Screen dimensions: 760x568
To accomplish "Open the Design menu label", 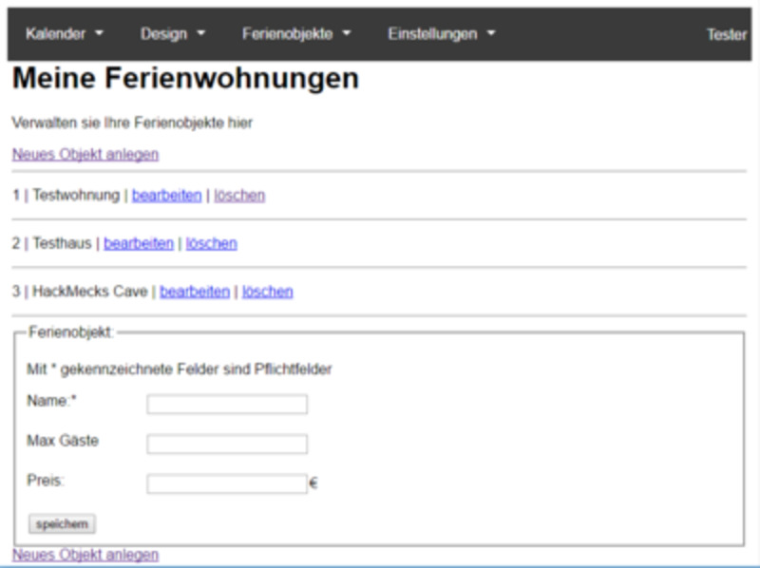I will (163, 34).
